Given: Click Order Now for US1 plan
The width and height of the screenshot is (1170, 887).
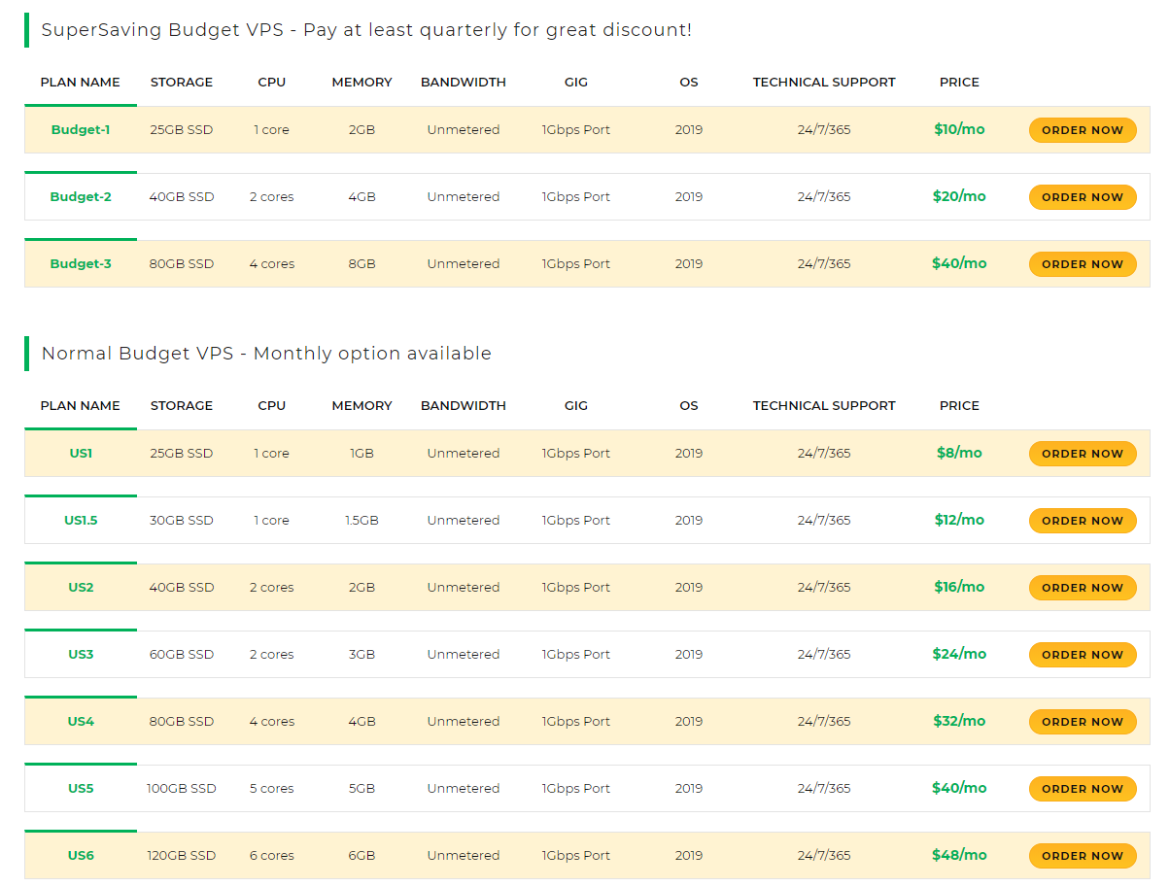Looking at the screenshot, I should 1083,454.
